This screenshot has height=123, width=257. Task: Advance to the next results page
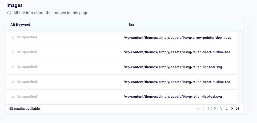pos(232,109)
